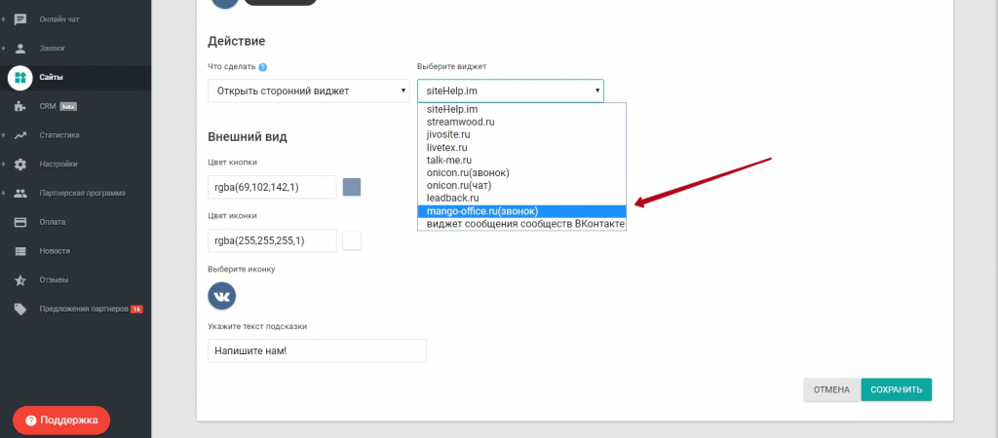
Task: Choose livetex.ru in the widget list
Action: click(522, 148)
